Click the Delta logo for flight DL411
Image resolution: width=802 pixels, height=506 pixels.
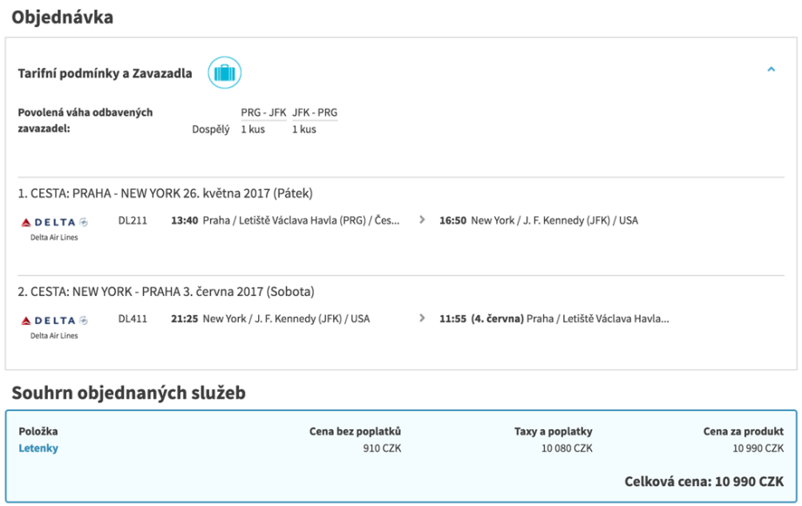(x=54, y=320)
